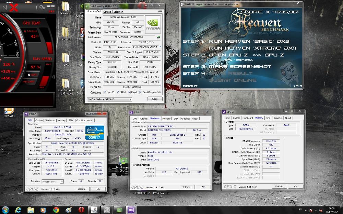This screenshot has width=343, height=214.
Task: Show hidden system tray icons
Action: (306, 210)
